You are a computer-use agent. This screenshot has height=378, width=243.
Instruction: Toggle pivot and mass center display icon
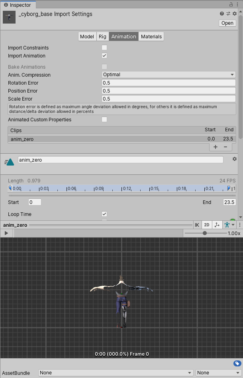(x=217, y=225)
